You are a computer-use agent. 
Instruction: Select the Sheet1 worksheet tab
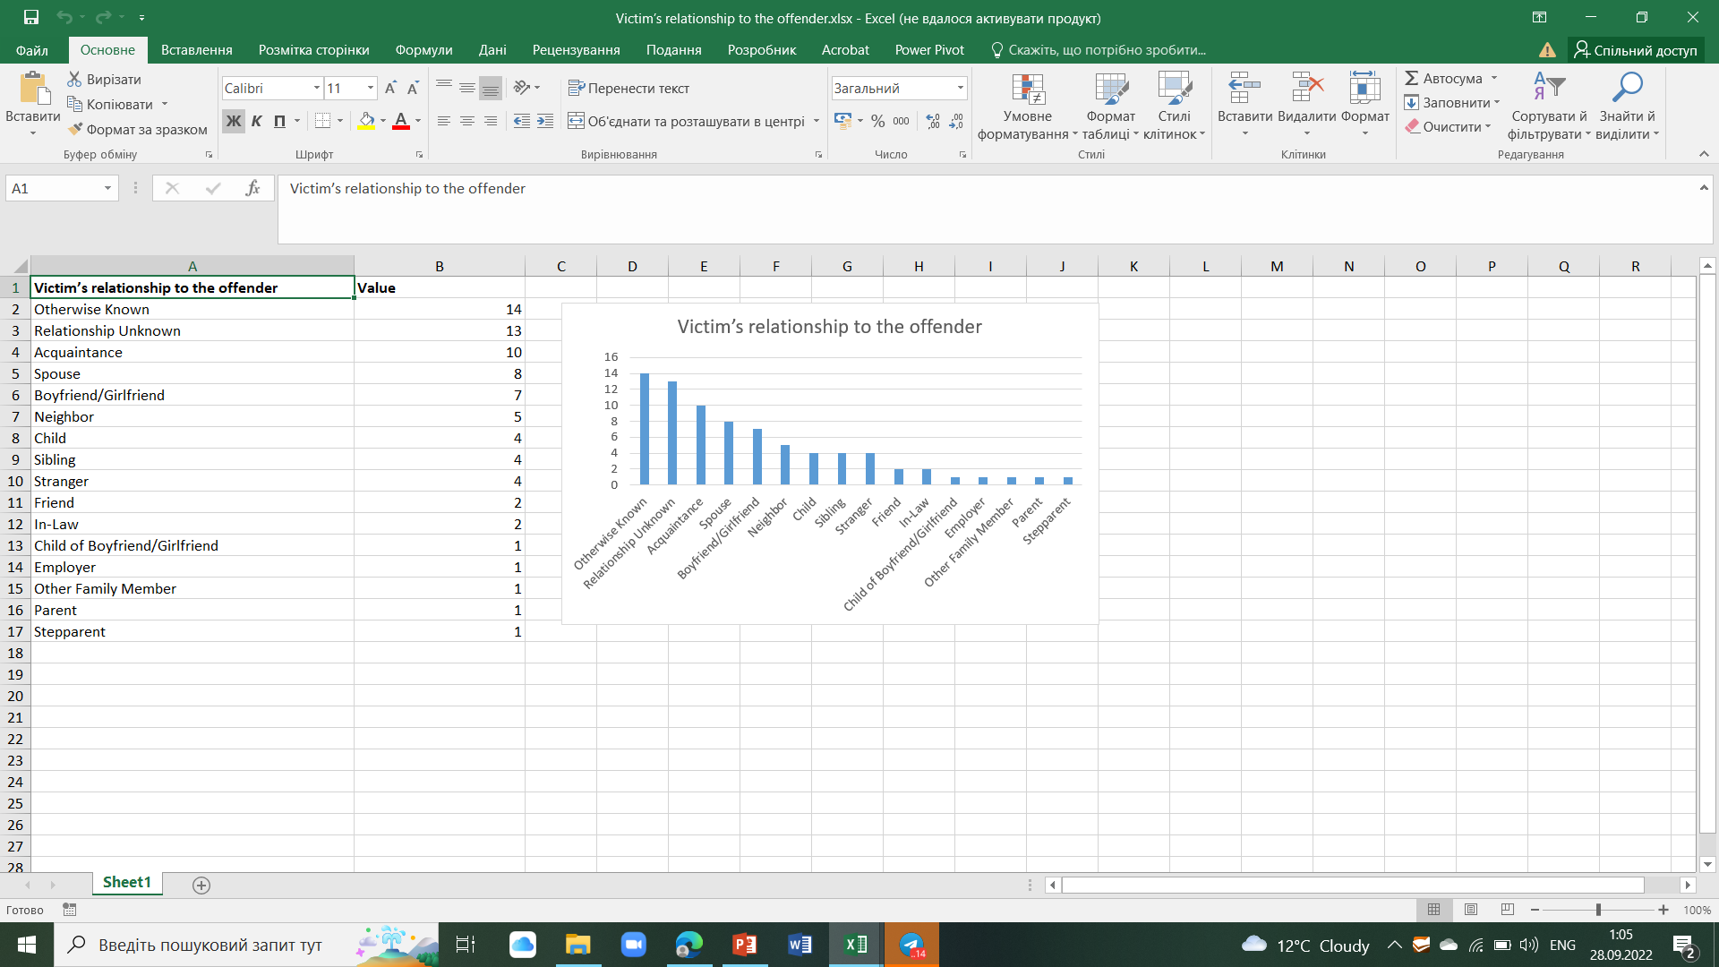pos(126,882)
